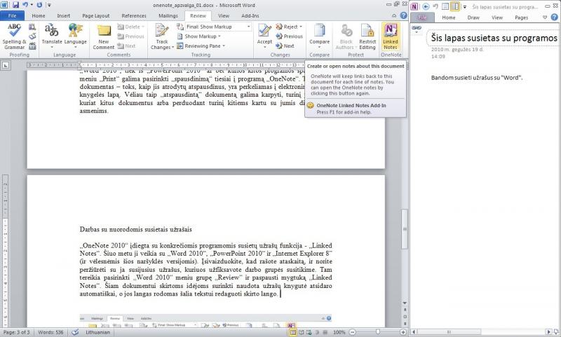Open the Draw tab in OneNote
Image resolution: width=561 pixels, height=337 pixels.
pos(473,18)
